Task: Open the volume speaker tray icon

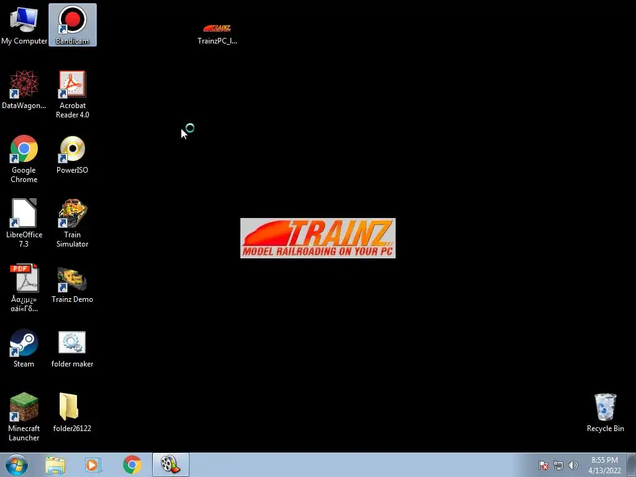Action: pos(573,465)
